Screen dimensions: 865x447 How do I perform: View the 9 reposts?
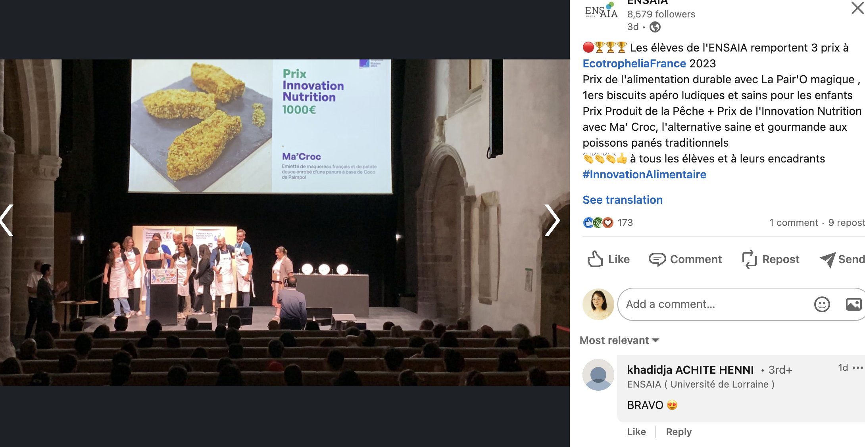coord(846,223)
